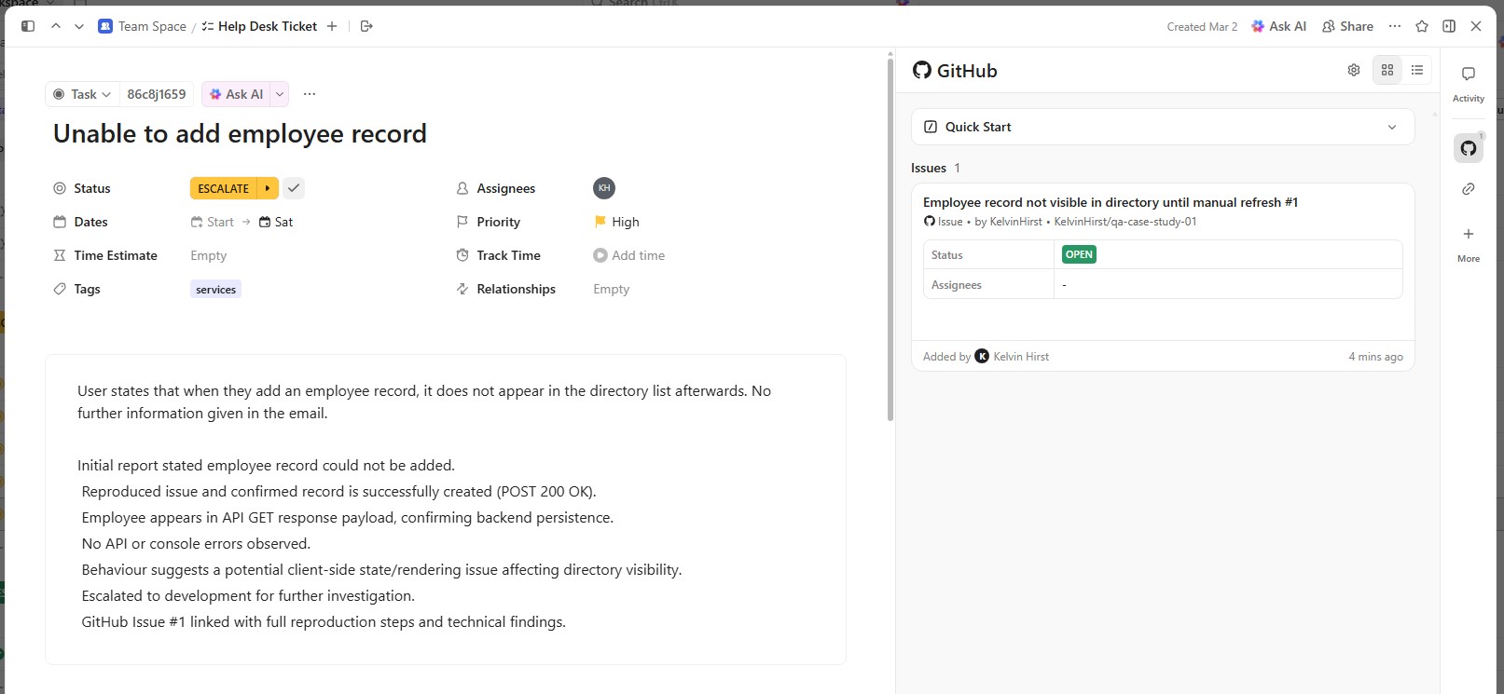Viewport: 1504px width, 694px height.
Task: Set the Start date
Action: pos(213,222)
